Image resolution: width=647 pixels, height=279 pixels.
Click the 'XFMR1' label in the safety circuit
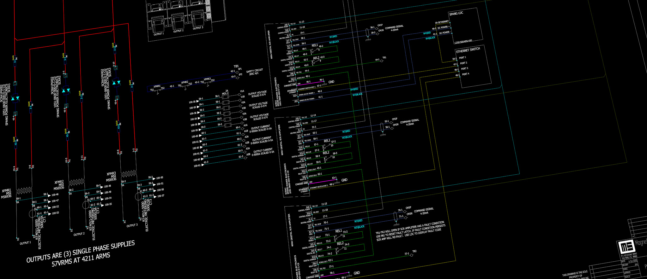157,86
